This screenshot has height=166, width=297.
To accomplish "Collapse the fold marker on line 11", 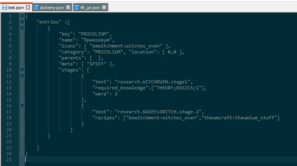I will 22,76.
